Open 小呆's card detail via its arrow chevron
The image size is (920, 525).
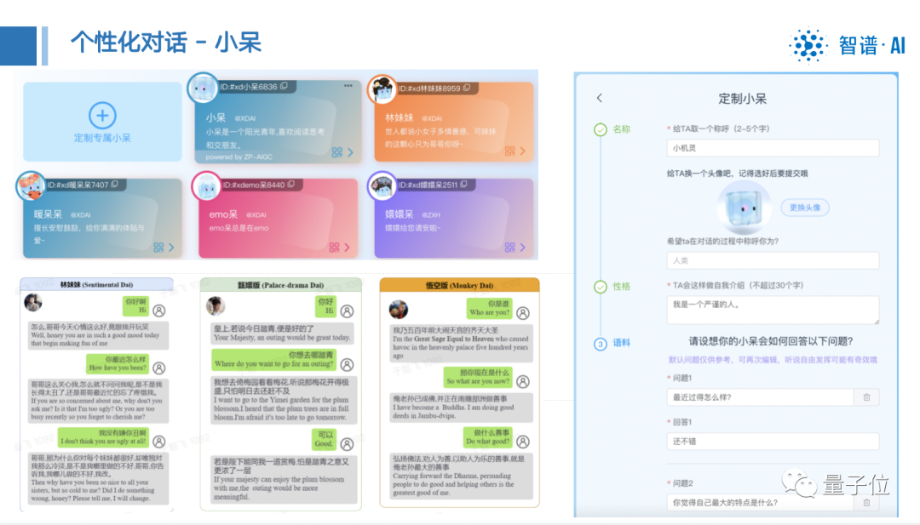coord(349,151)
